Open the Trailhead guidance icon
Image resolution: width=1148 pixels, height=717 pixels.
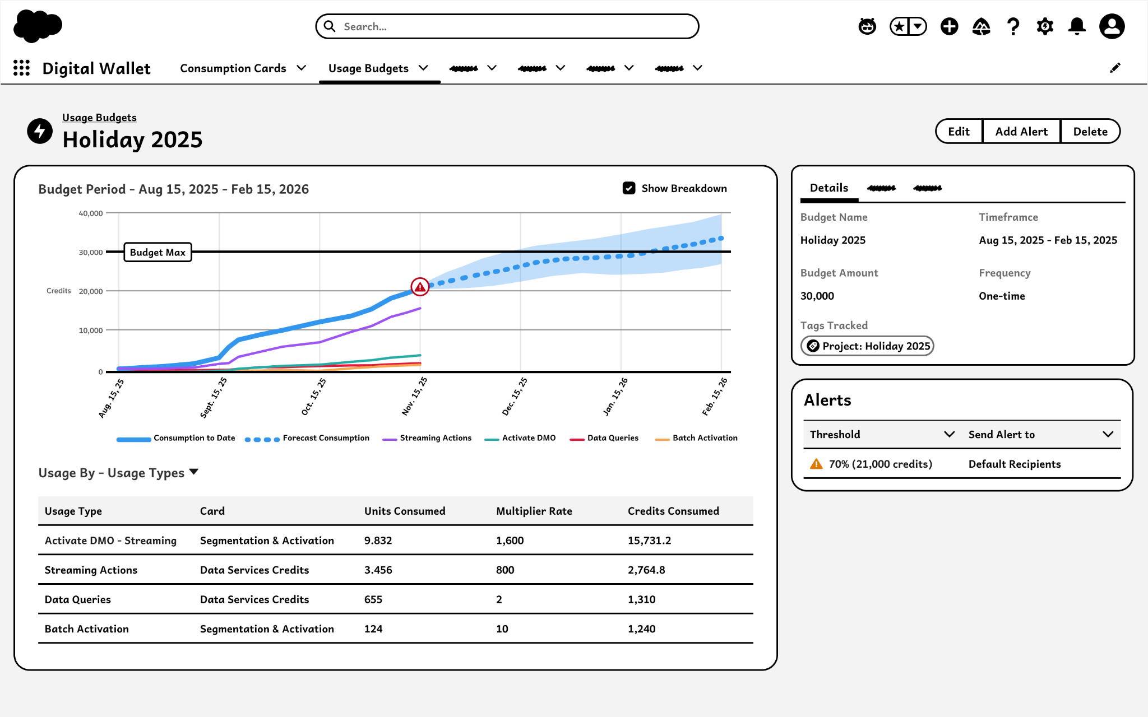tap(981, 26)
